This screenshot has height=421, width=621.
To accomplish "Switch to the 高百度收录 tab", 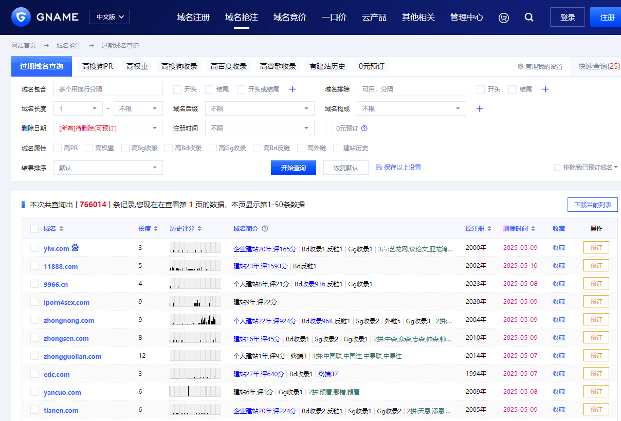I will [229, 66].
